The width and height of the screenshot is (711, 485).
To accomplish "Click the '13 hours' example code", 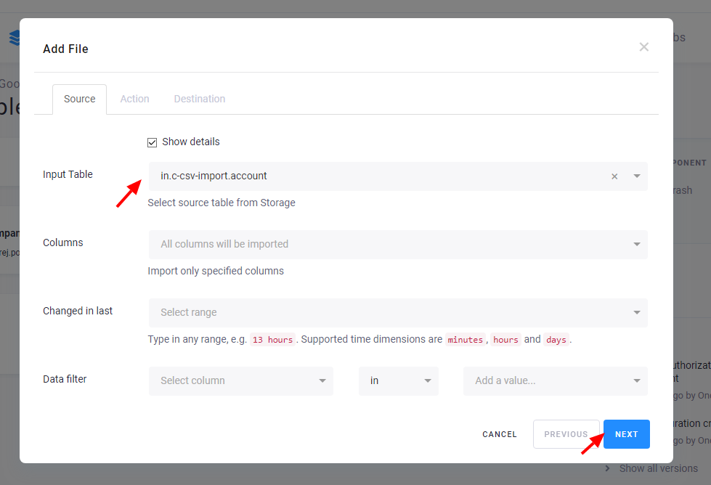I will 272,340.
